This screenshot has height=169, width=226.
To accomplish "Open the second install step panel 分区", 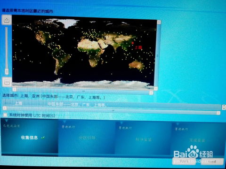I will (87, 137).
